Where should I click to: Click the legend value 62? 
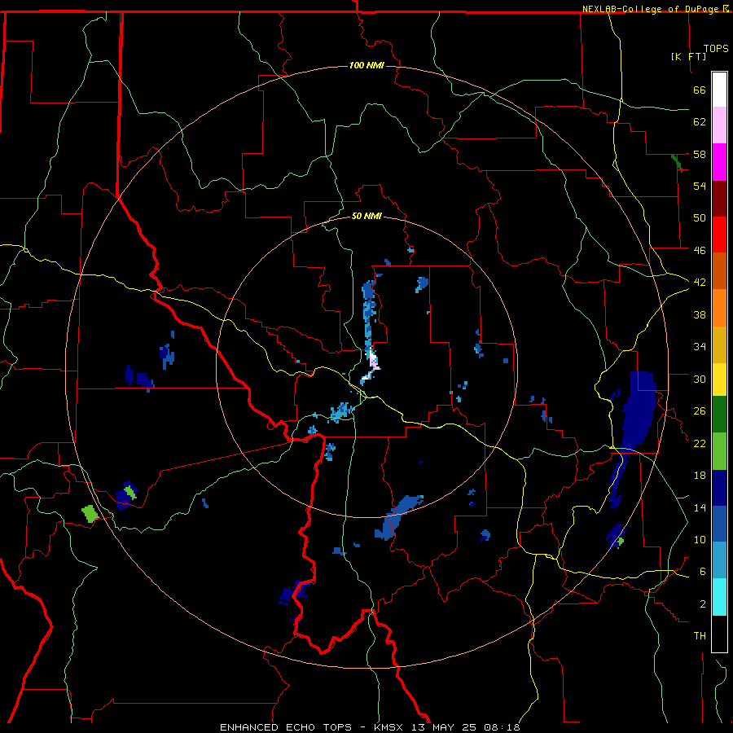pos(700,121)
